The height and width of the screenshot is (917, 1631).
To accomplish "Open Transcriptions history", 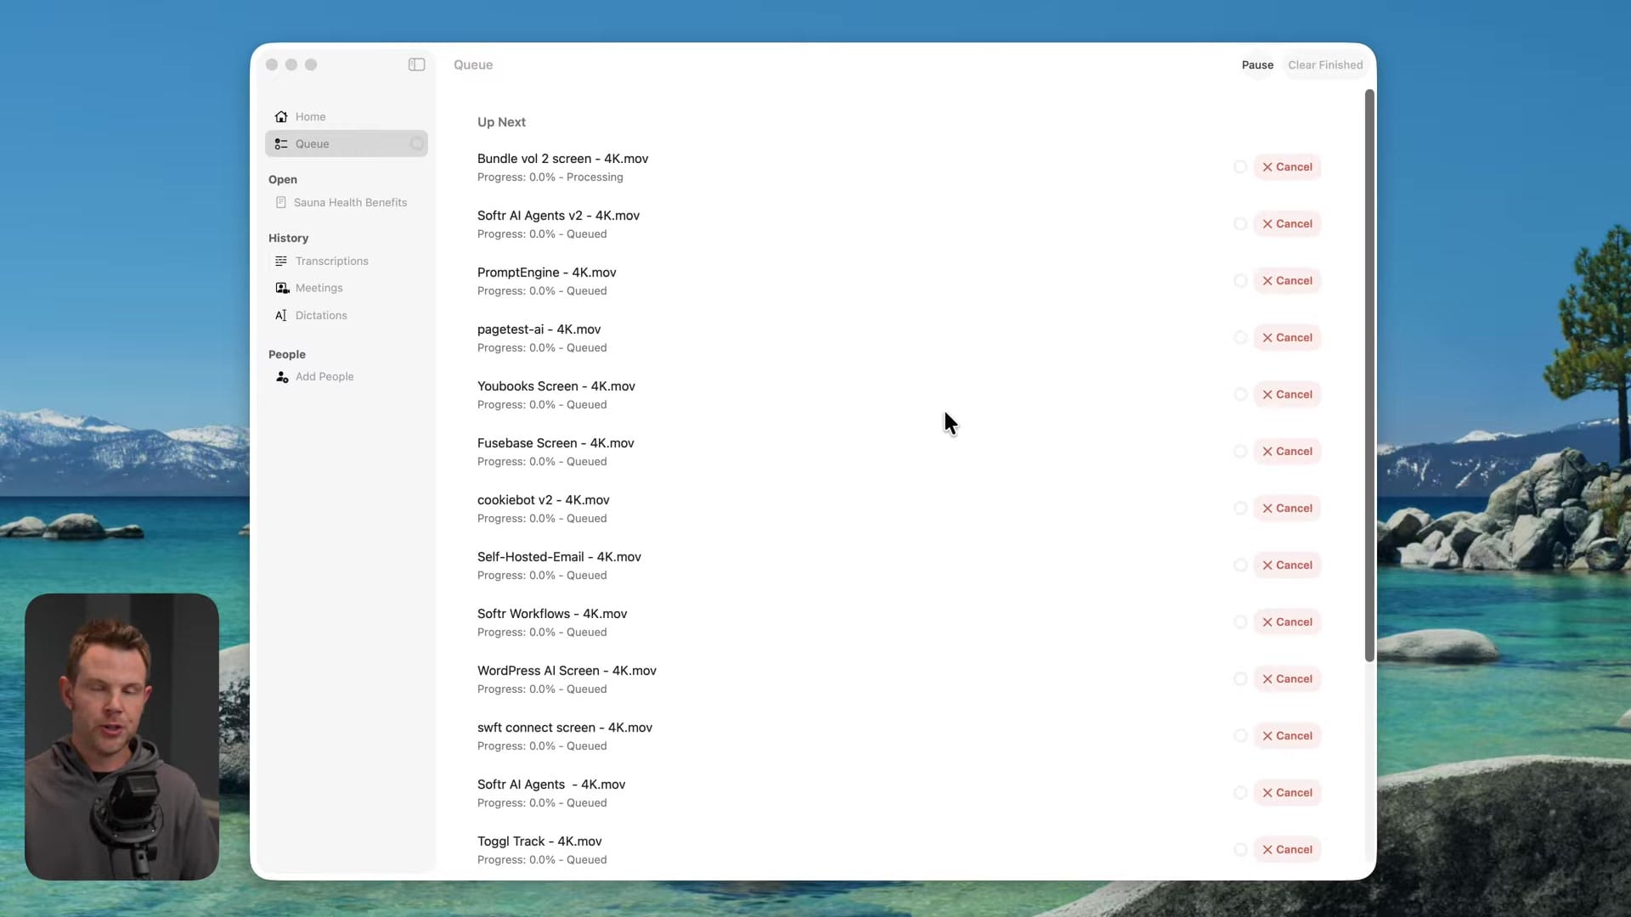I will click(x=347, y=261).
